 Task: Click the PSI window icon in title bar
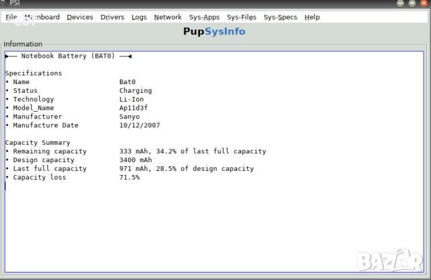click(x=3, y=3)
